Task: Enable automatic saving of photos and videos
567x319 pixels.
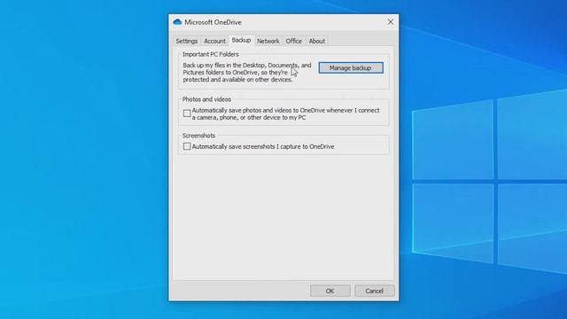Action: point(187,113)
